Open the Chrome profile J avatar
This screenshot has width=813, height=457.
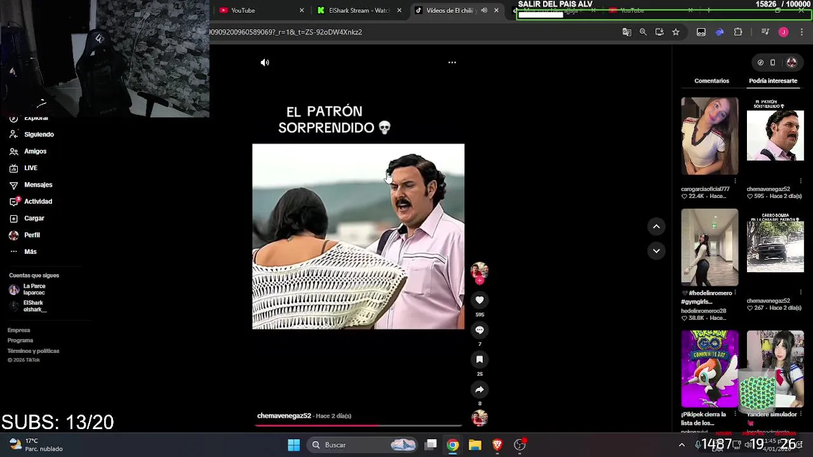coord(783,32)
